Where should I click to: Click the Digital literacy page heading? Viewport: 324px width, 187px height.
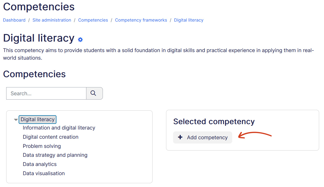(39, 38)
